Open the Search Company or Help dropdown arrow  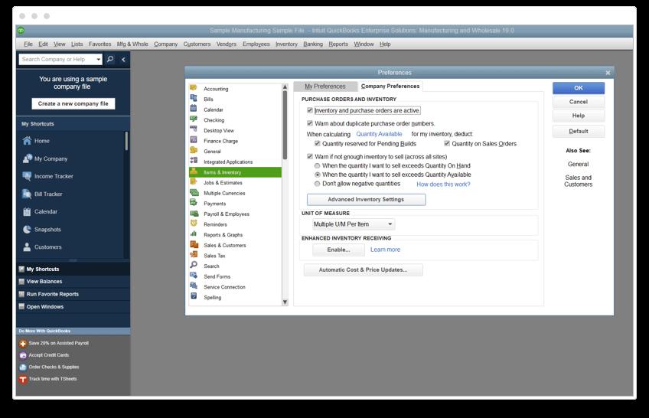coord(98,60)
